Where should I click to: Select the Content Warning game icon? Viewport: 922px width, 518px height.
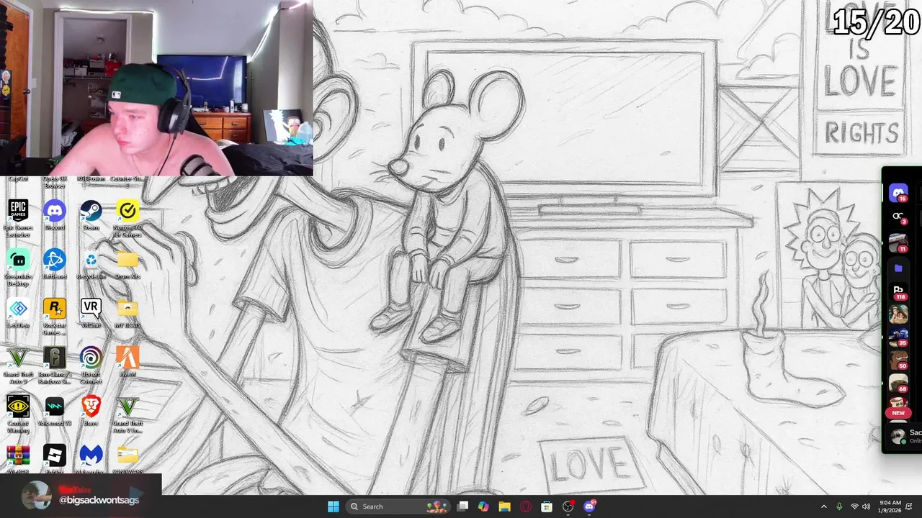pyautogui.click(x=18, y=414)
